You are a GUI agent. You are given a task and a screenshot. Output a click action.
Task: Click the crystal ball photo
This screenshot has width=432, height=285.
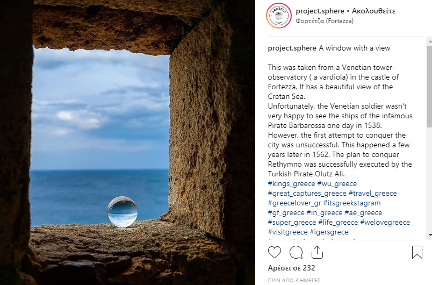[127, 142]
